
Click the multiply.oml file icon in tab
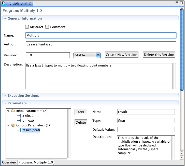tap(3, 3)
